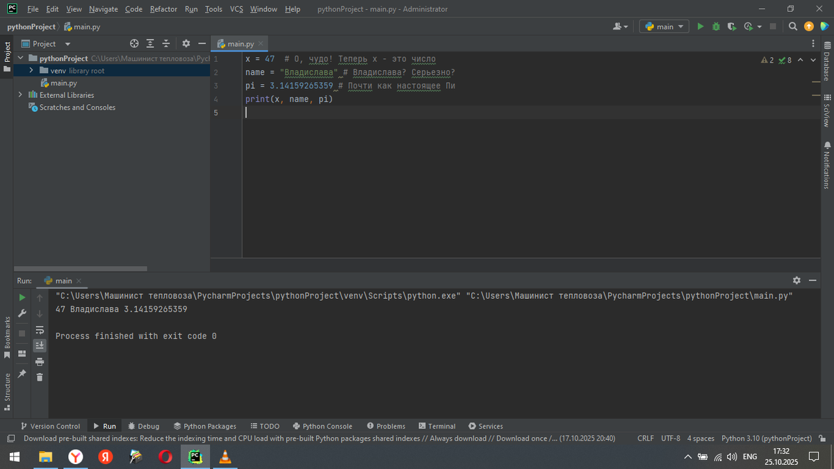Print console output via printer icon

tap(40, 361)
